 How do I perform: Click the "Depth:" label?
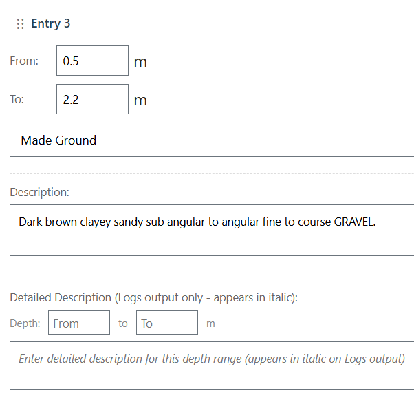(x=25, y=323)
